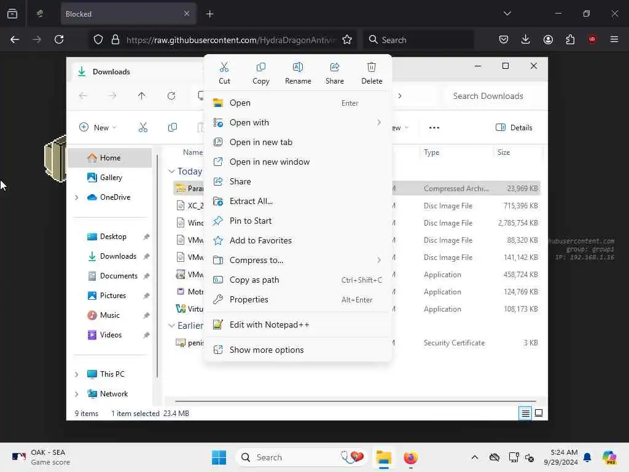Click the 715,396 KB size cell
The width and height of the screenshot is (629, 472).
(520, 206)
